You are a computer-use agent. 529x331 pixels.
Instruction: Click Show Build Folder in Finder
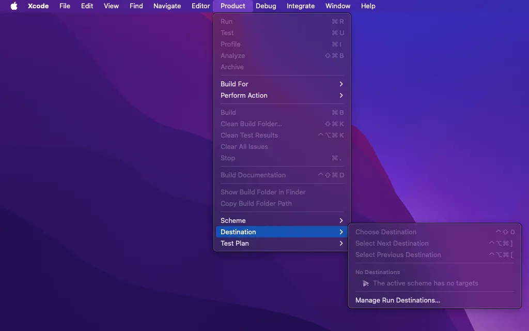pos(282,192)
